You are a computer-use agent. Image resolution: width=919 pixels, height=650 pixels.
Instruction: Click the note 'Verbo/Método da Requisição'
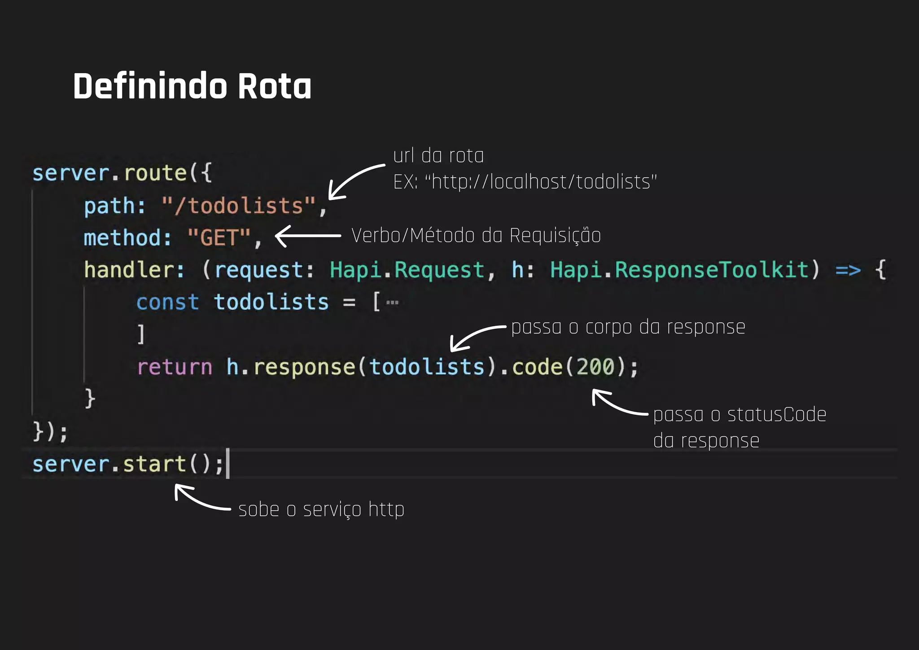476,235
